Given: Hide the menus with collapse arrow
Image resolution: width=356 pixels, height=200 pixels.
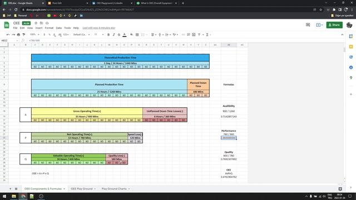Looking at the screenshot, I should click(342, 34).
